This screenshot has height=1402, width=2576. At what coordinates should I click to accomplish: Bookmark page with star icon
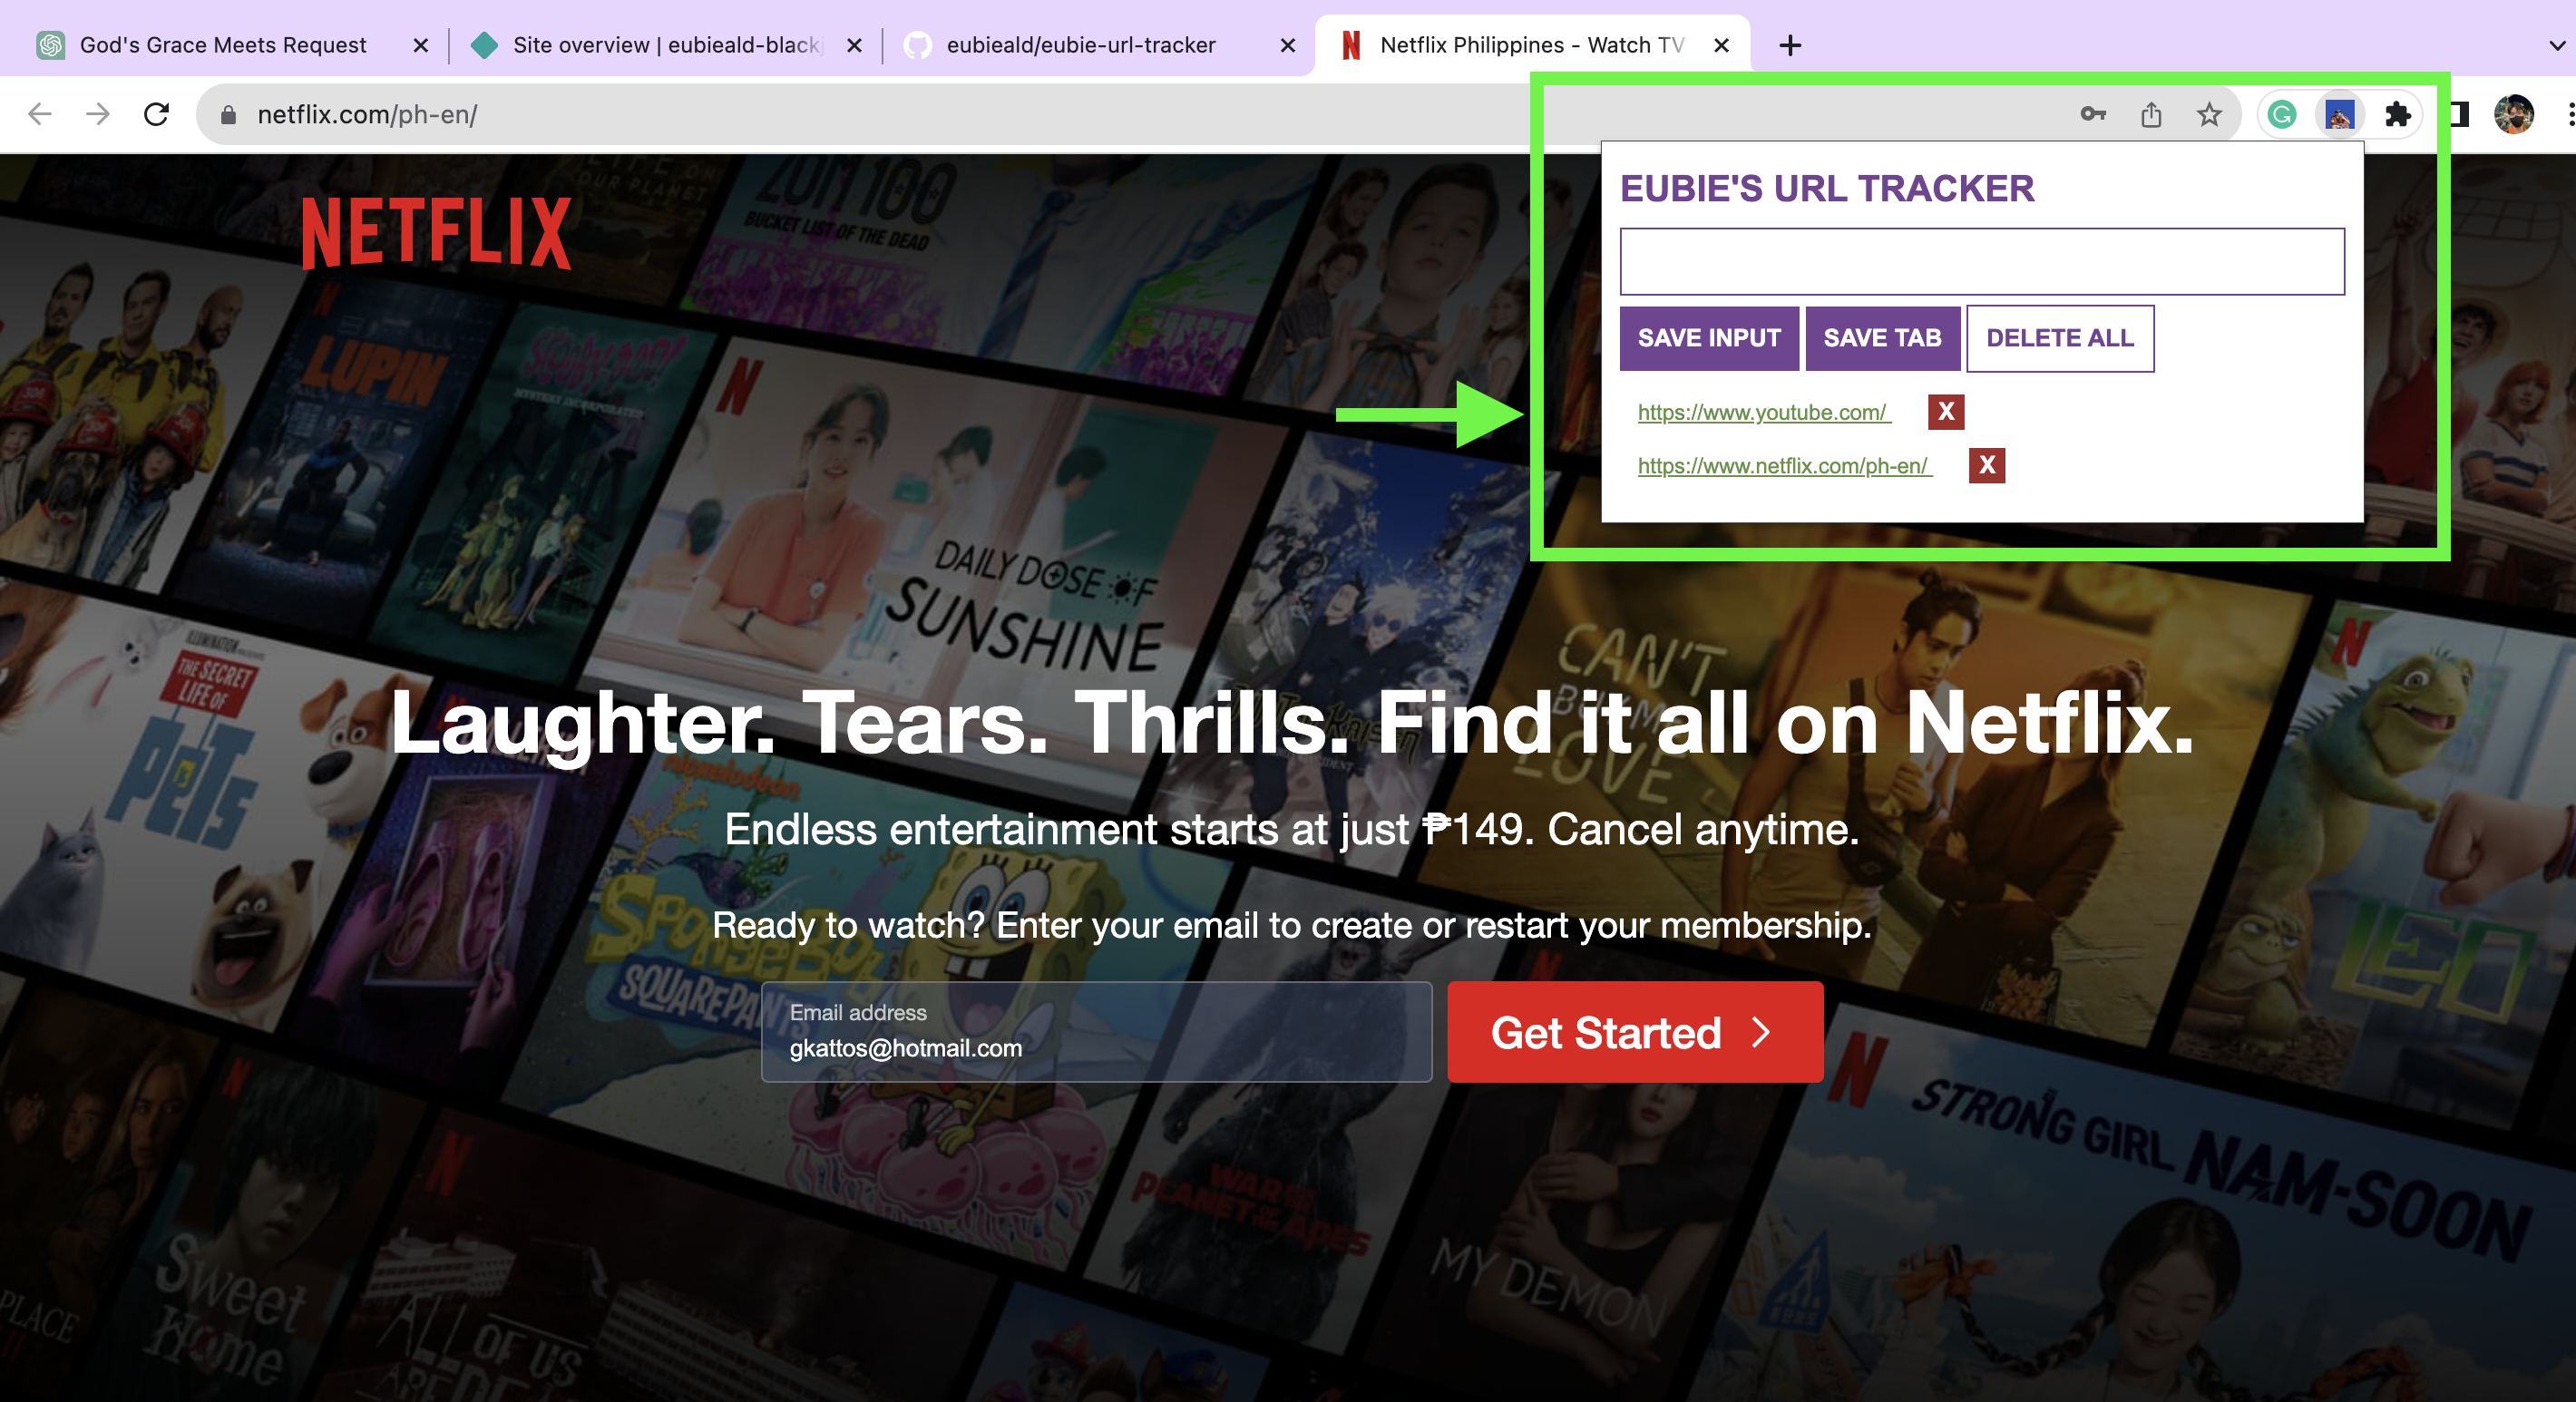[2209, 114]
